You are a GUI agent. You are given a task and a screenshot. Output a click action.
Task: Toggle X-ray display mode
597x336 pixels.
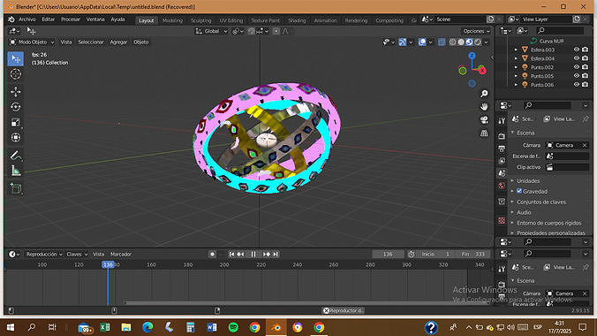(442, 42)
